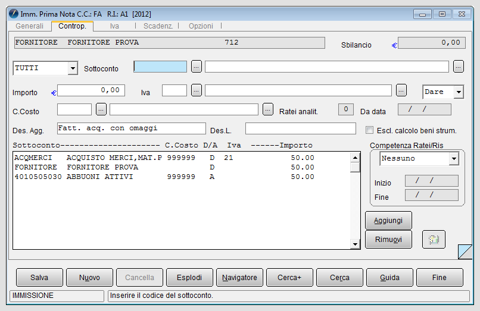This screenshot has width=480, height=311.
Task: Click the Des. Agg. field with Fatt. acq. con omaggi
Action: [132, 128]
